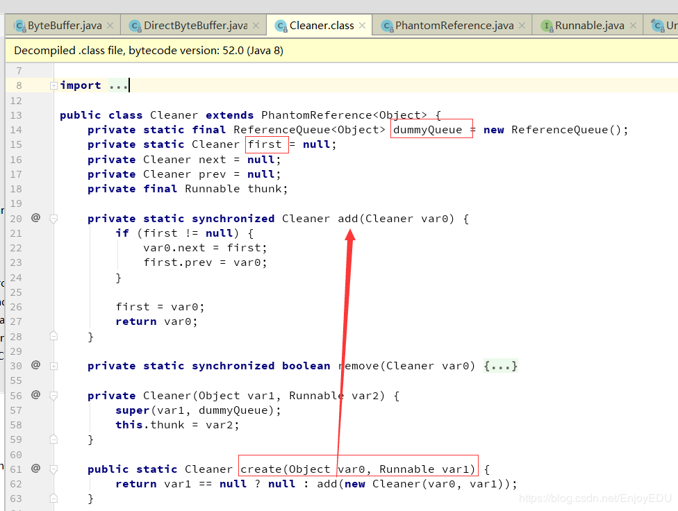
Task: Close the Runnable.java tab
Action: [633, 26]
